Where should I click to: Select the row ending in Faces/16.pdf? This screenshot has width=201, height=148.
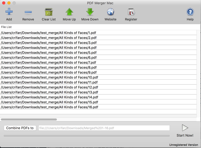point(98,107)
